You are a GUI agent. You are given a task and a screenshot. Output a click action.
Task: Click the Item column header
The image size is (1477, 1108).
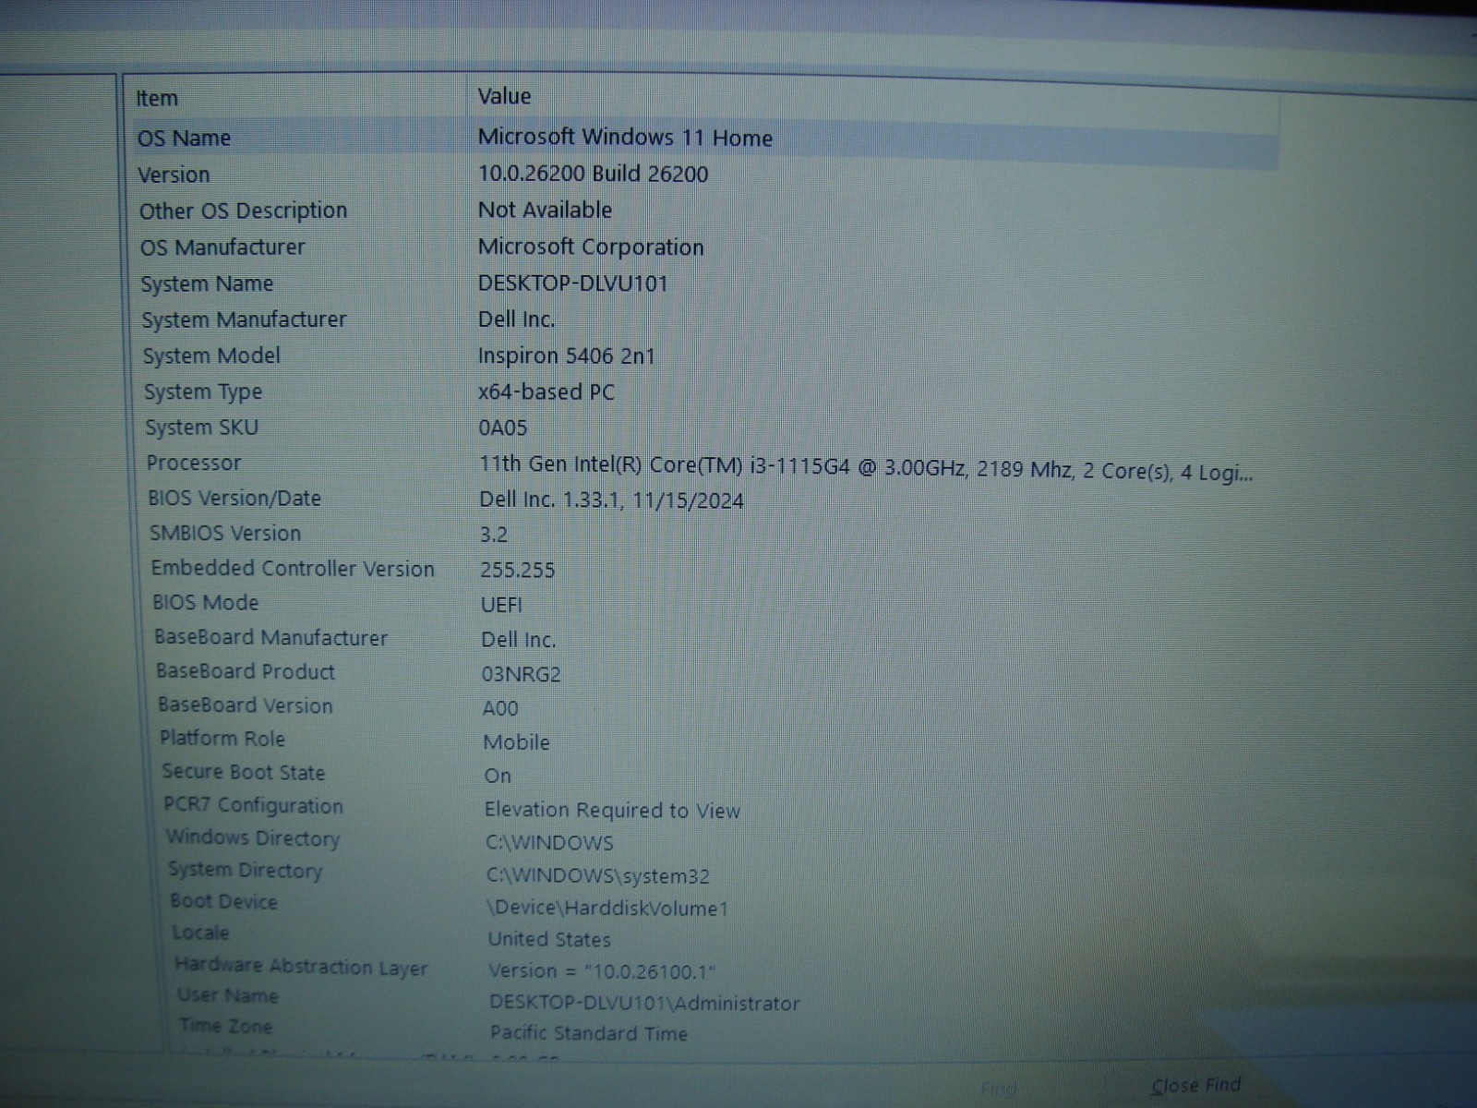(x=157, y=98)
